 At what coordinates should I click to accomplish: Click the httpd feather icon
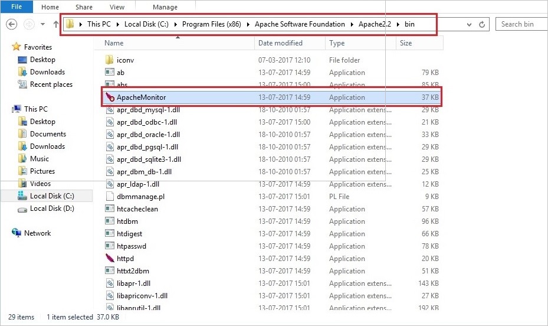(x=110, y=258)
